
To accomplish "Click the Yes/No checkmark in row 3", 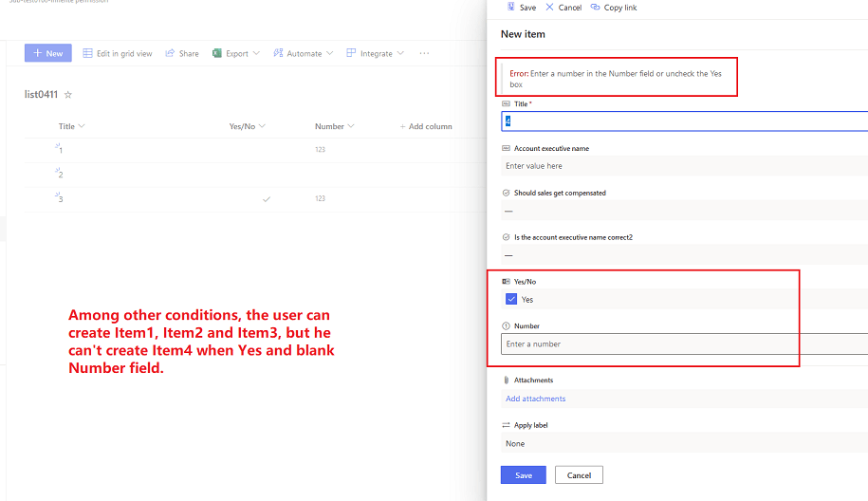I will (x=267, y=198).
